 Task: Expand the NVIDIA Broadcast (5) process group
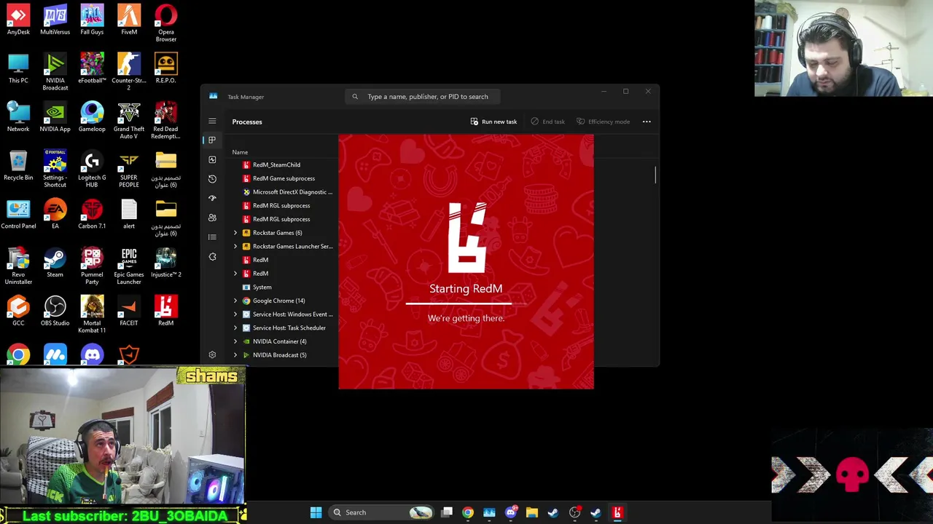click(x=235, y=355)
